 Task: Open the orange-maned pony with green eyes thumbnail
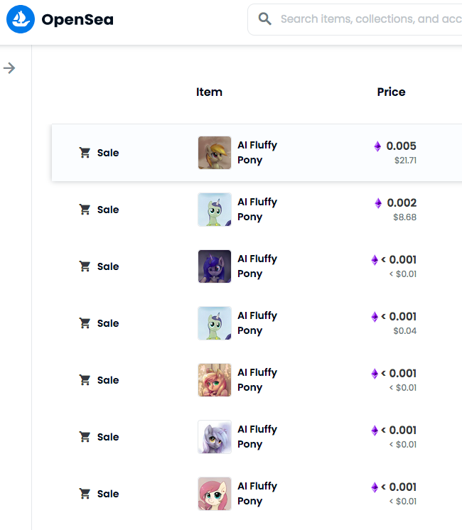pos(215,380)
